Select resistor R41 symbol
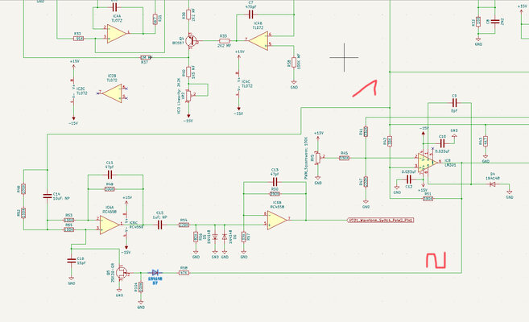The width and height of the screenshot is (529, 322). [366, 131]
